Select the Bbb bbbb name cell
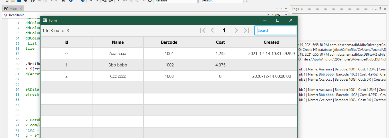The height and width of the screenshot is (138, 389). pos(118,65)
